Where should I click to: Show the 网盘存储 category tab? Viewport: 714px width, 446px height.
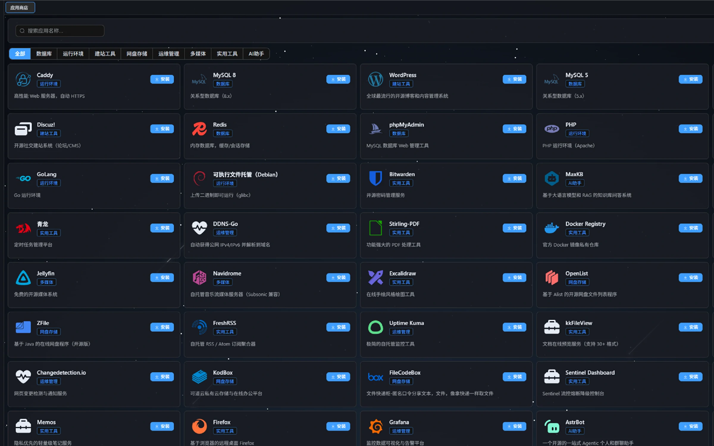[x=137, y=54]
